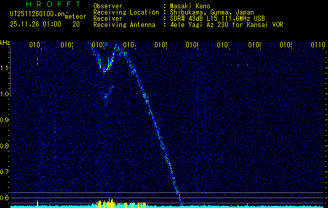Click the word meteor in the header
This screenshot has width=328, height=208.
point(76,17)
